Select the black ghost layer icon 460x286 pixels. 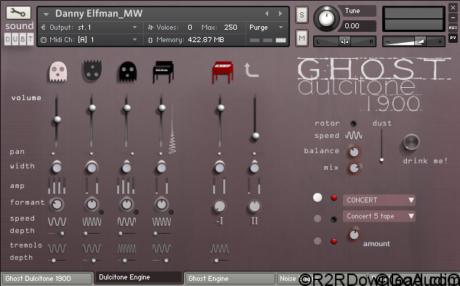pyautogui.click(x=128, y=71)
